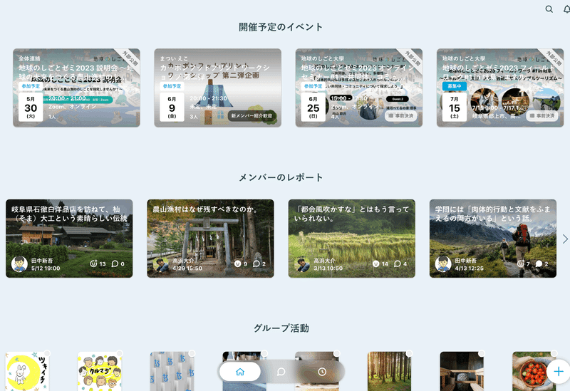Image resolution: width=570 pixels, height=391 pixels.
Task: Open the ツキイチ group thumbnail
Action: tap(27, 372)
